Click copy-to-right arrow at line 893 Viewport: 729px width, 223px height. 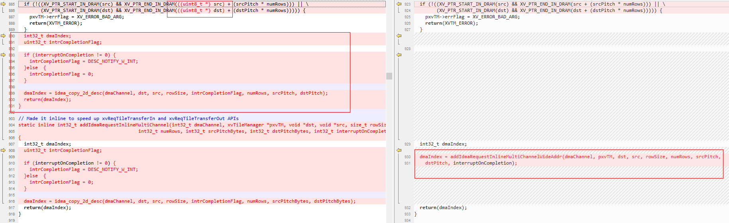pos(3,55)
